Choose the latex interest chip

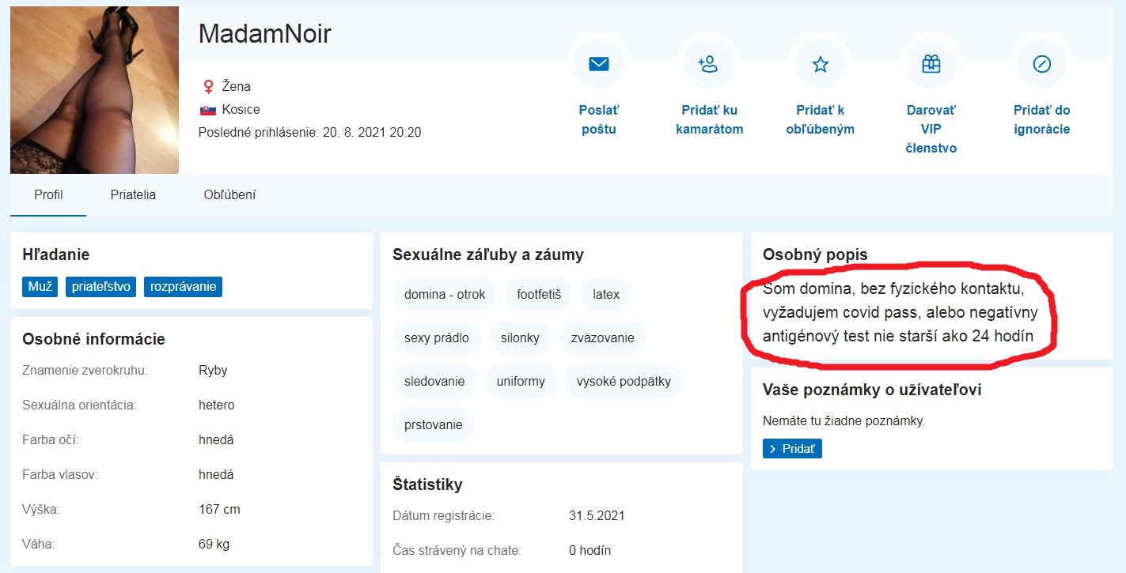[x=605, y=294]
